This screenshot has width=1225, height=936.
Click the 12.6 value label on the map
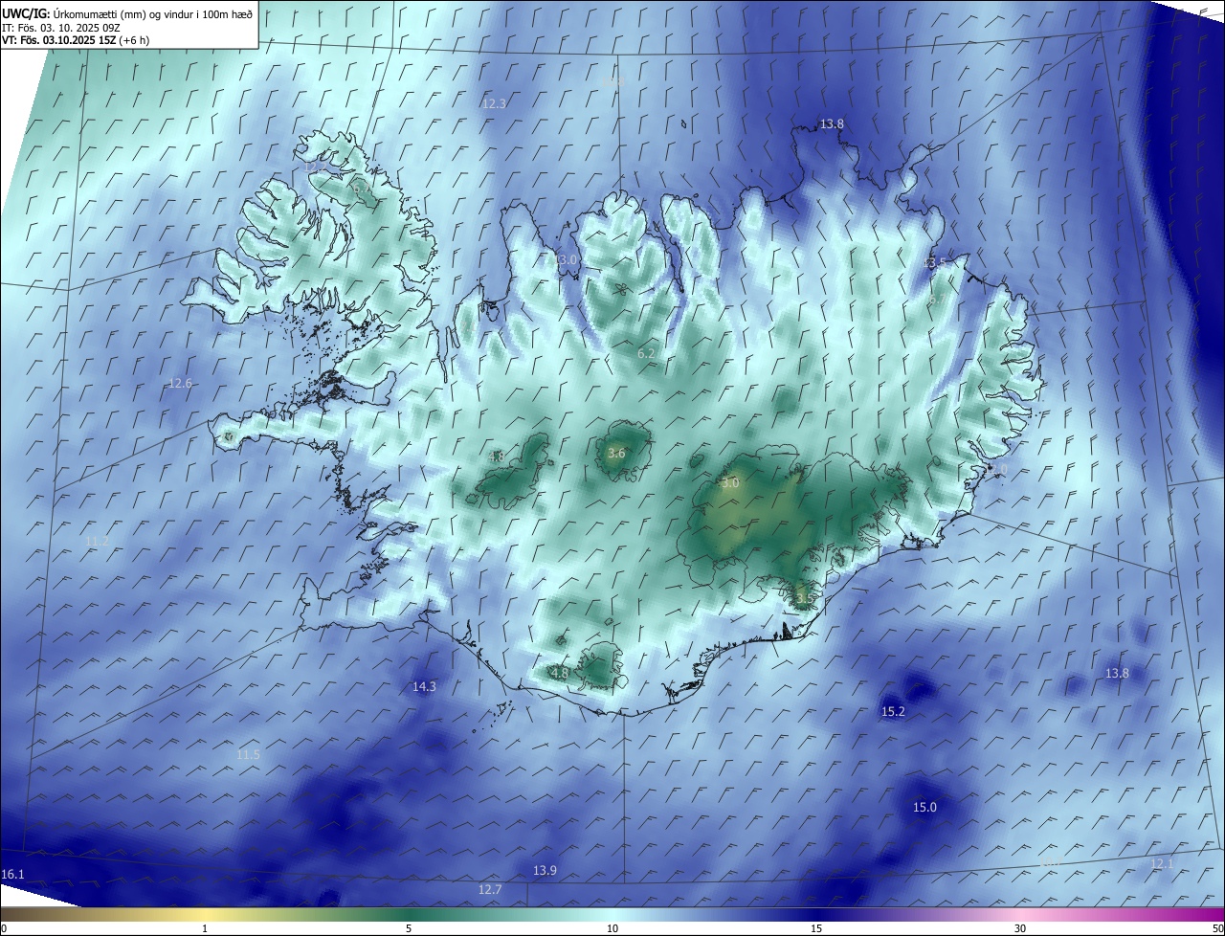pos(180,383)
